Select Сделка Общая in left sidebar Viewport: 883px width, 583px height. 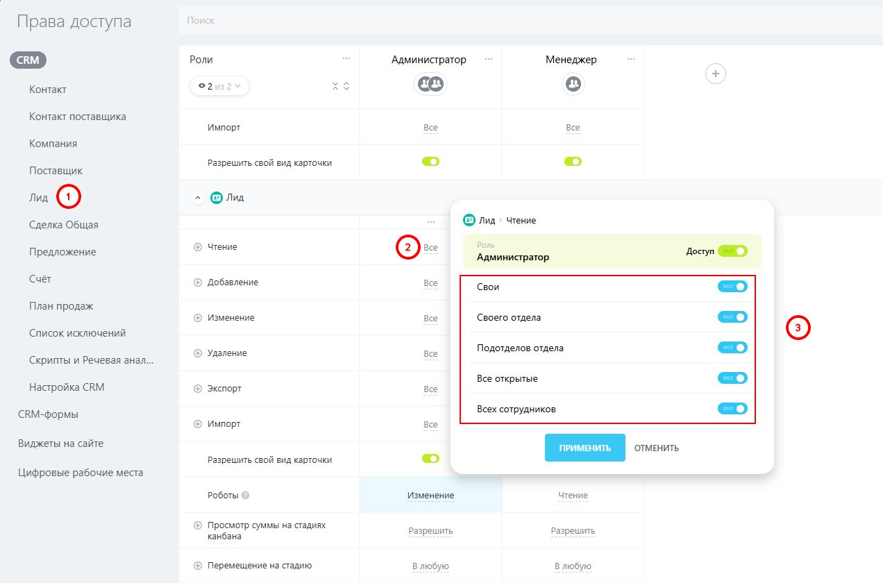[x=64, y=225]
